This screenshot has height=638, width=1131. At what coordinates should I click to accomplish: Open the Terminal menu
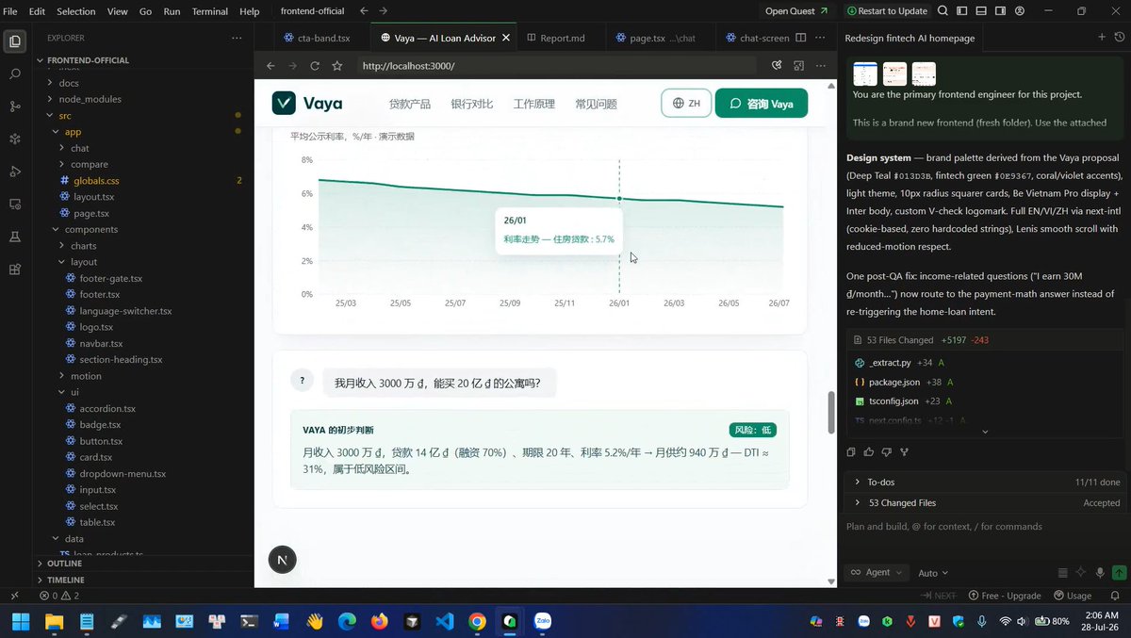(209, 11)
